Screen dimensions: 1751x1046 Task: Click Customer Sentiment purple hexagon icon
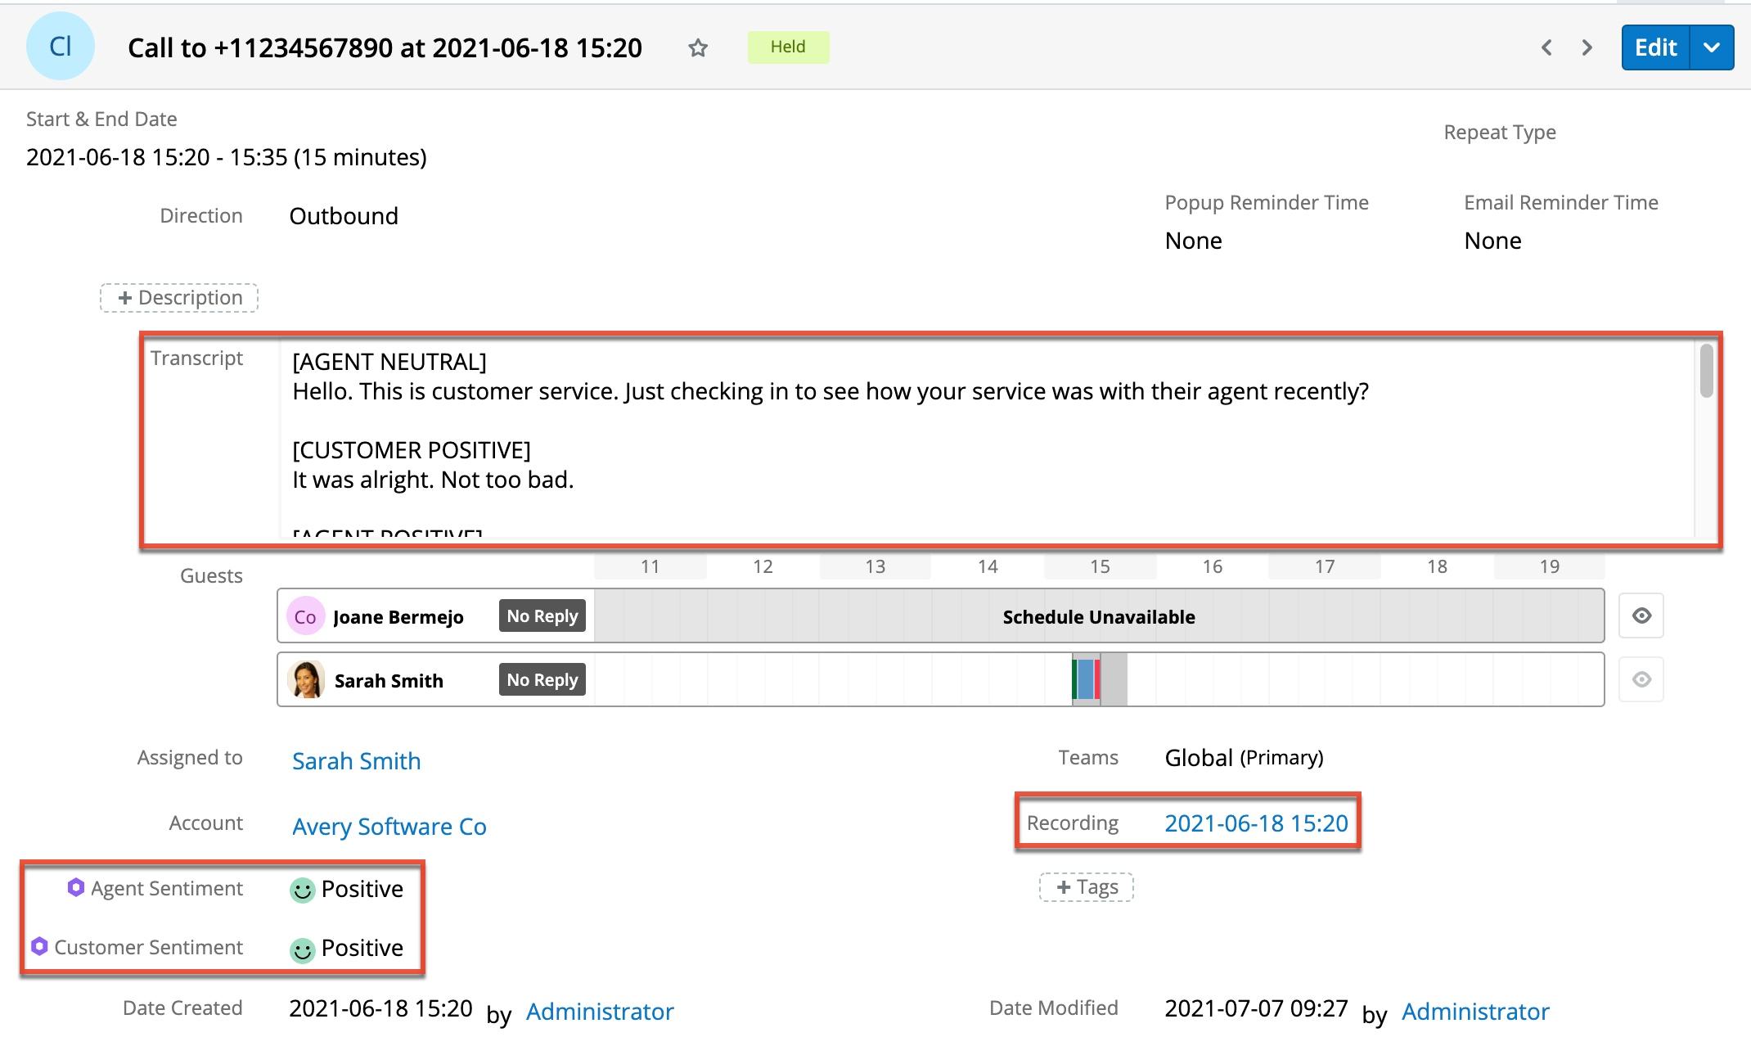pos(39,947)
